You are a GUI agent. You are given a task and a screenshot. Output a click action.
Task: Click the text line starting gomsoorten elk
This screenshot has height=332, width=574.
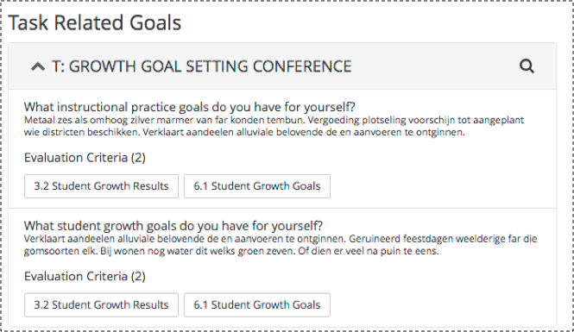(231, 251)
